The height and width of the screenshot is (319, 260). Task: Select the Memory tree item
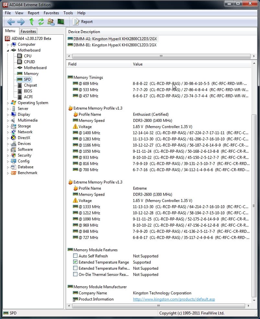coord(31,74)
